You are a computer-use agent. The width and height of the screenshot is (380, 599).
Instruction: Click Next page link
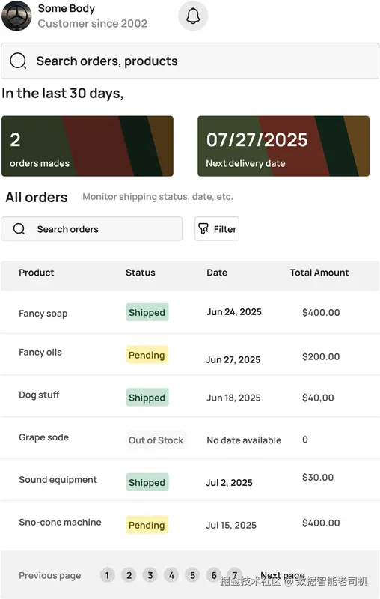[283, 575]
